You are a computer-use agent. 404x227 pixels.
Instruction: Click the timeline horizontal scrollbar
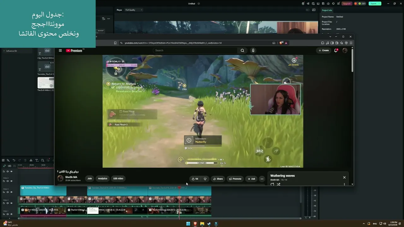(x=160, y=218)
